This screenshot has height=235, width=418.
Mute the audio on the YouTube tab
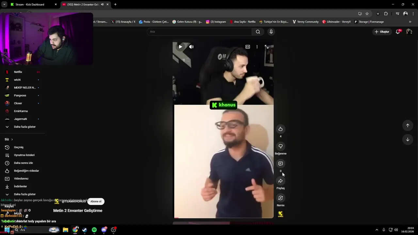103,5
